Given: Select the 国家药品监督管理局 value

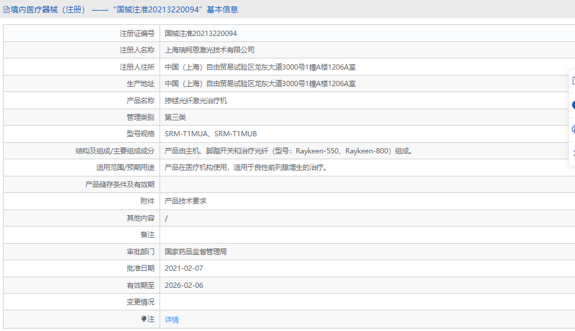Looking at the screenshot, I should pos(196,251).
